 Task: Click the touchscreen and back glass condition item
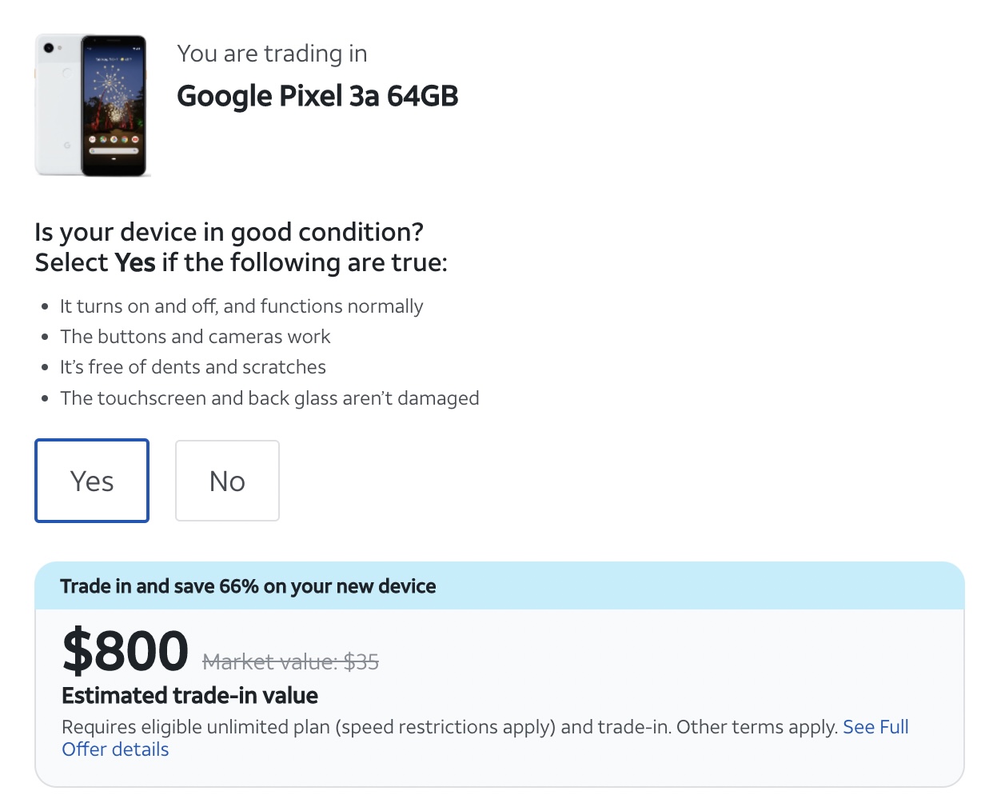(269, 398)
